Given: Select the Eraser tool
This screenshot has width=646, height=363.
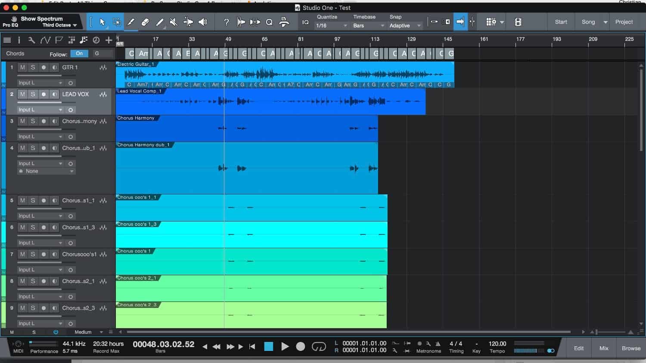Looking at the screenshot, I should pyautogui.click(x=145, y=22).
